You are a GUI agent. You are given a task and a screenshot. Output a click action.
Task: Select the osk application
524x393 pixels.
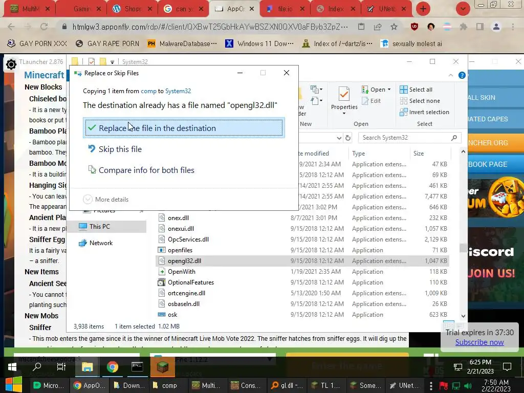(172, 315)
